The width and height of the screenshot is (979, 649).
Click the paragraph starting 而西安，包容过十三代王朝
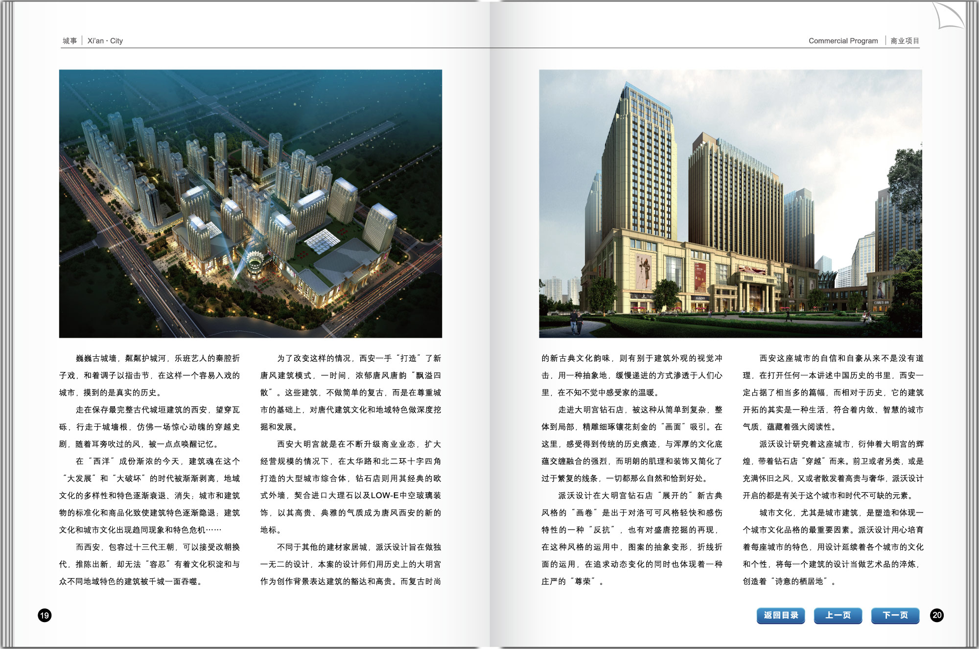point(150,564)
